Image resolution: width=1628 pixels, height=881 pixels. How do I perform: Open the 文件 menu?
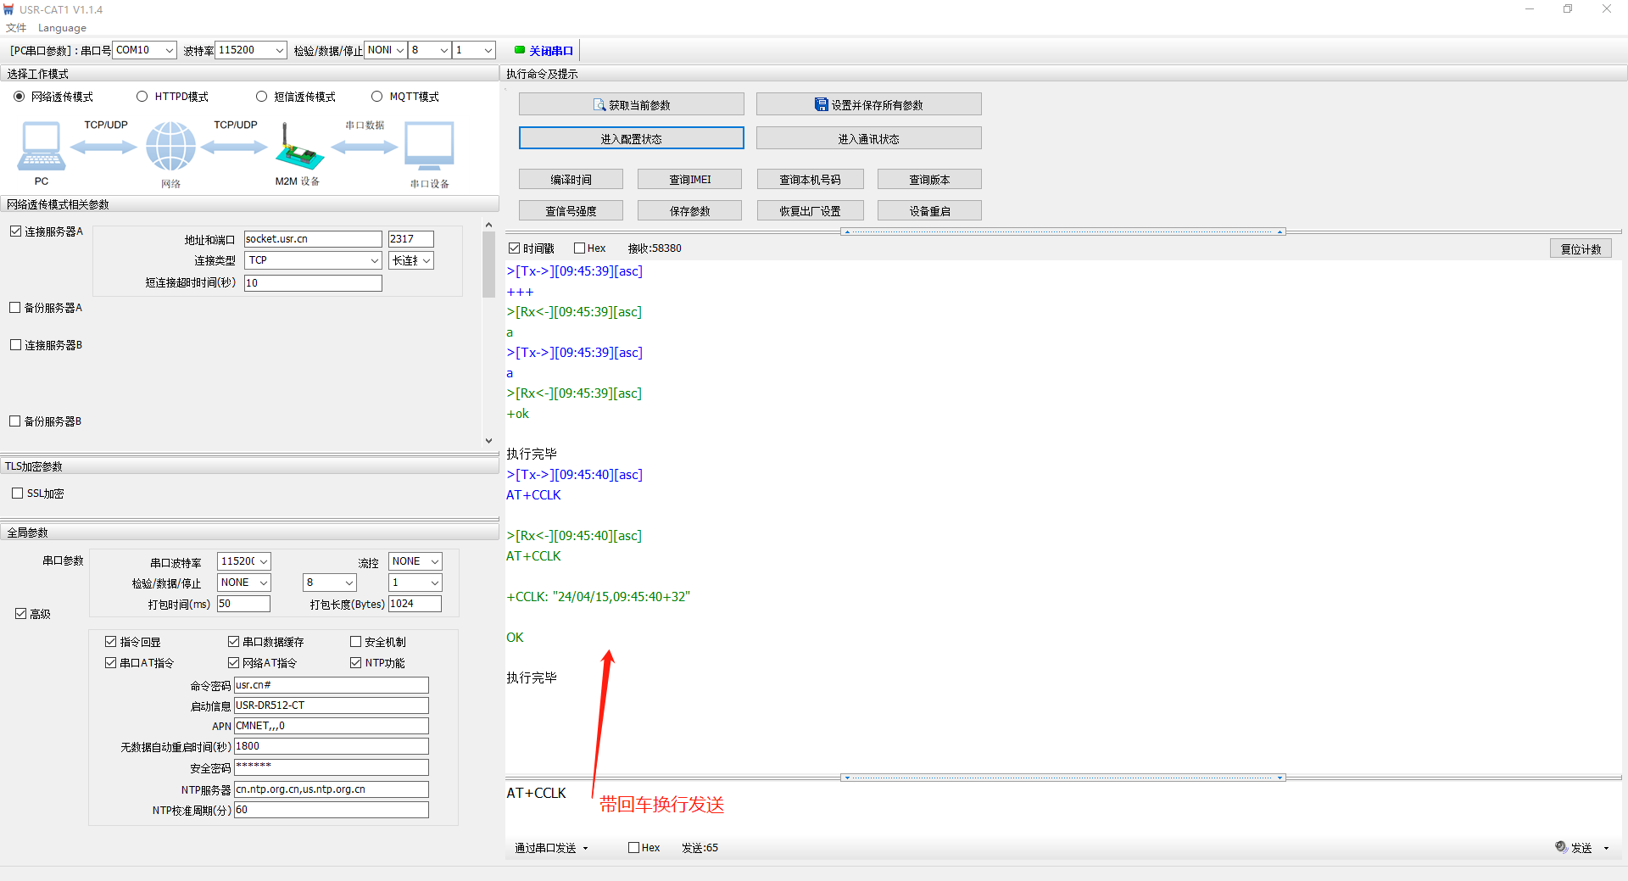[16, 28]
